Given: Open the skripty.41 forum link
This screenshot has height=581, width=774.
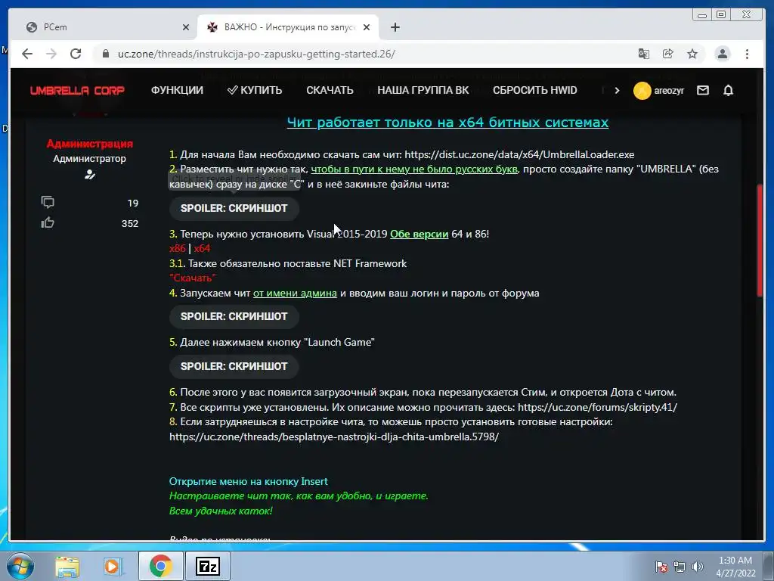Looking at the screenshot, I should (597, 408).
